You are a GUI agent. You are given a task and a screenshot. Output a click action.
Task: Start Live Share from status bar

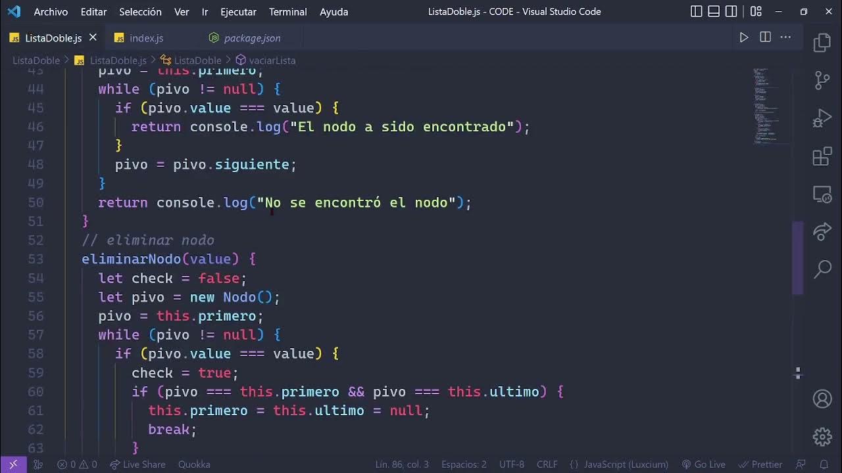click(137, 464)
